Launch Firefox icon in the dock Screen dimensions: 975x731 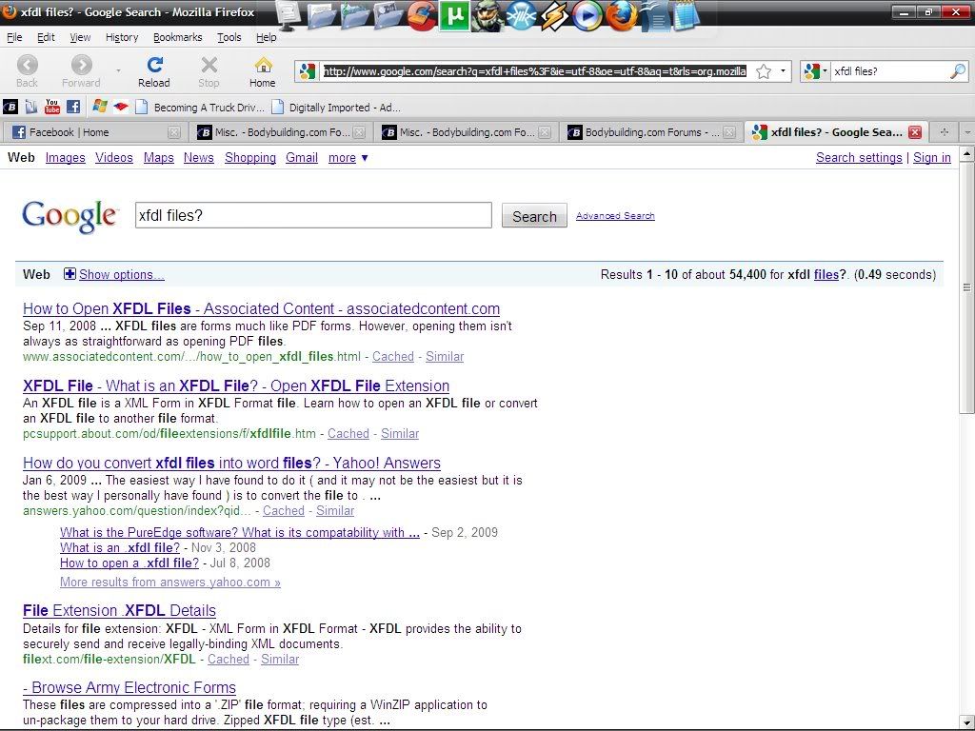621,16
